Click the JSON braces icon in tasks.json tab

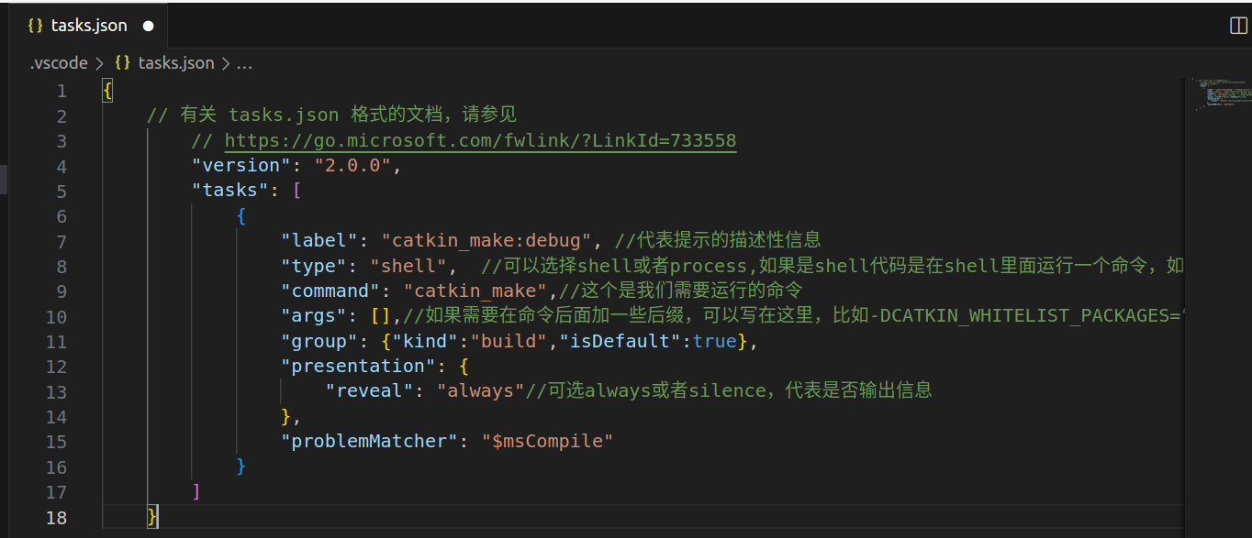tap(36, 26)
